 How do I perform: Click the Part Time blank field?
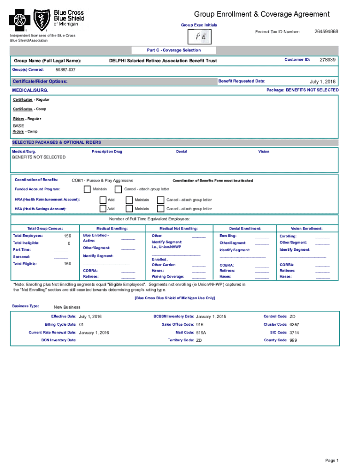tap(61, 250)
